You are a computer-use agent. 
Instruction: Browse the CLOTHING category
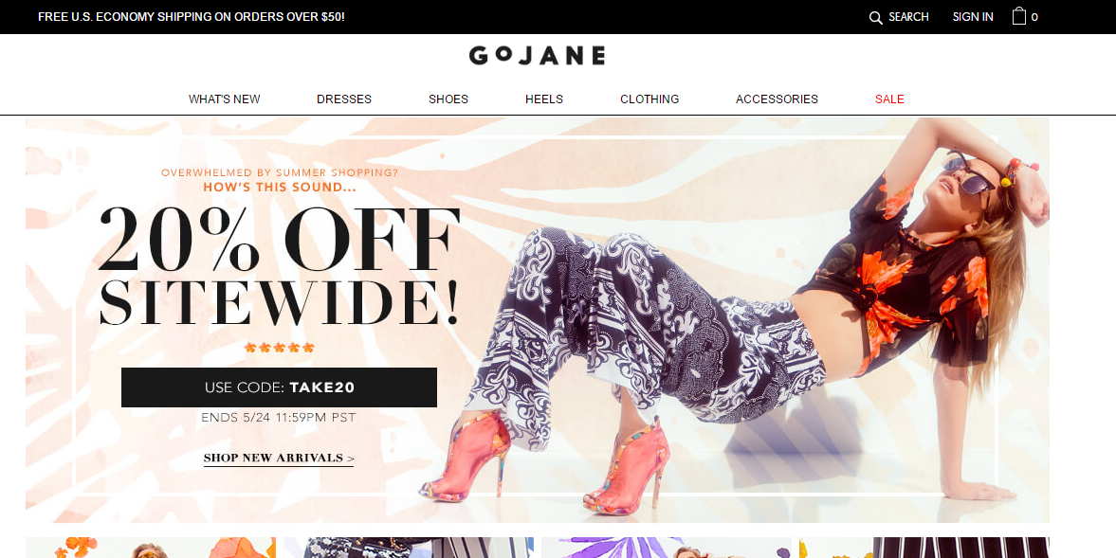coord(649,99)
